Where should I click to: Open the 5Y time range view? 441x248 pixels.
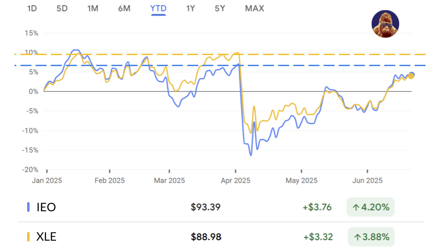(x=220, y=8)
